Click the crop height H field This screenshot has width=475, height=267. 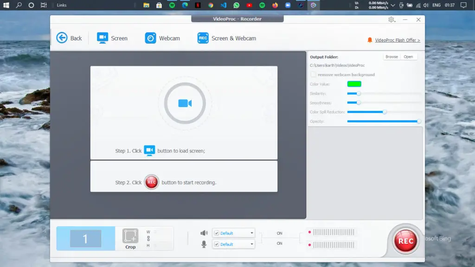tap(162, 245)
